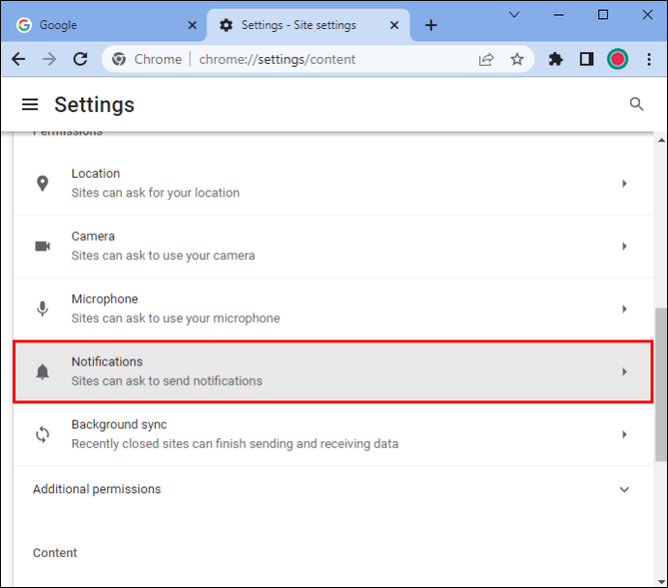Open Location settings via its arrow
The height and width of the screenshot is (588, 668).
[624, 184]
